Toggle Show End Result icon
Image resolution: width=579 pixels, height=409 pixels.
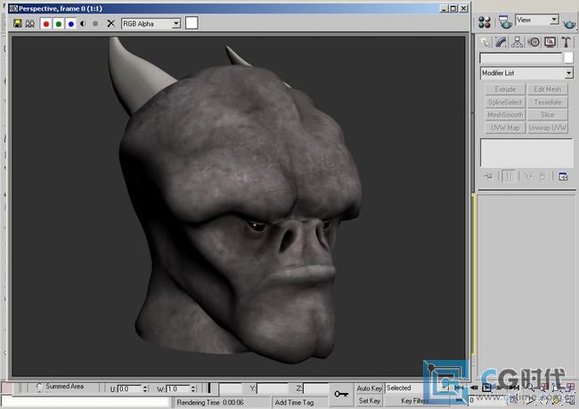tap(509, 176)
